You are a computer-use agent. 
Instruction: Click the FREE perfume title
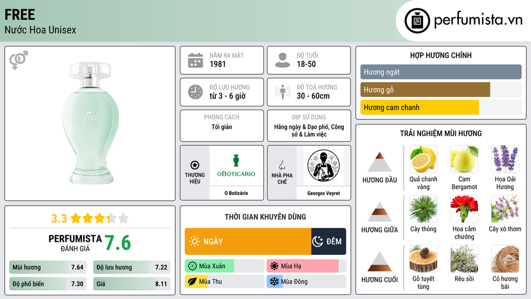pyautogui.click(x=20, y=15)
